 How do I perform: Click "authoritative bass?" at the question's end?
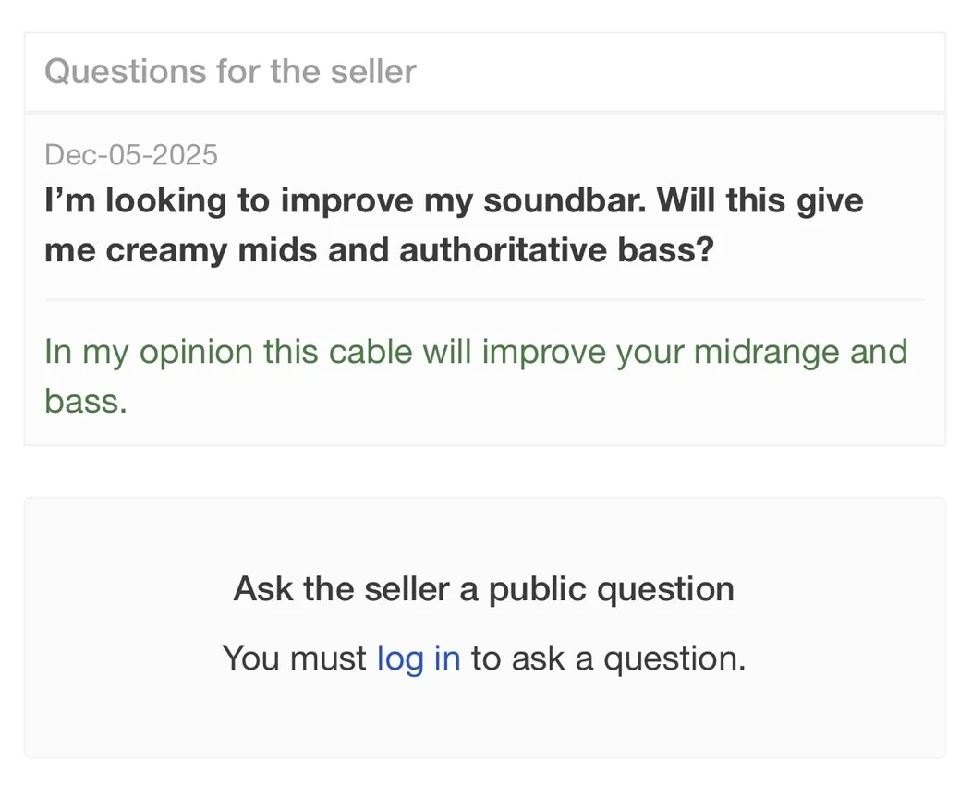click(557, 250)
